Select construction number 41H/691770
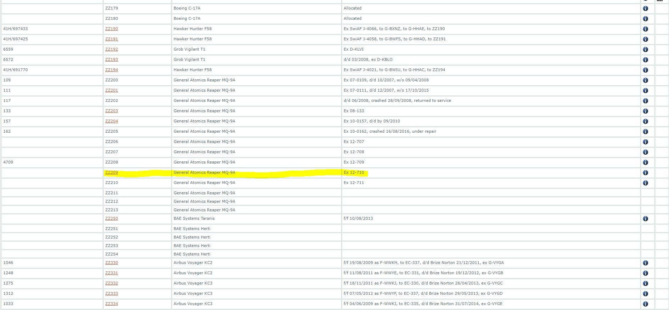The image size is (669, 310). (x=15, y=70)
